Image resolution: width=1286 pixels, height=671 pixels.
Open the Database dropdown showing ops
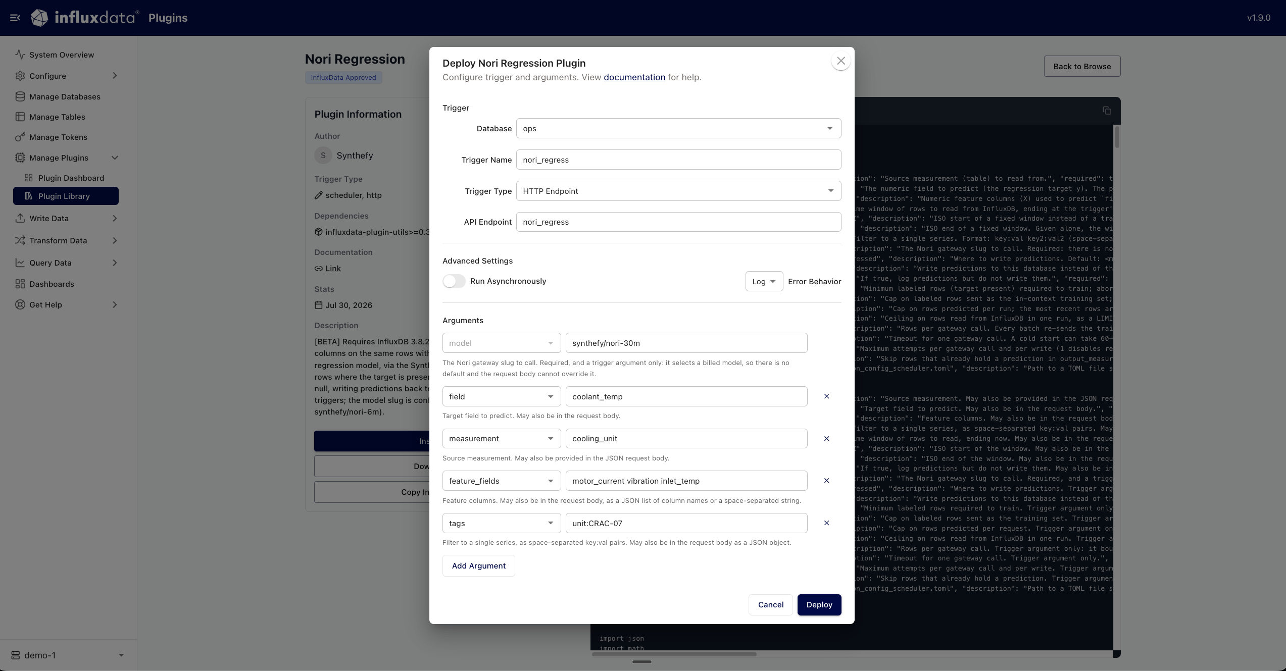pos(678,128)
